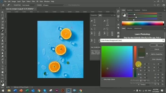The height and width of the screenshot is (93, 166).
Task: Click the new color swatch in Color Picker
Action: click(141, 50)
